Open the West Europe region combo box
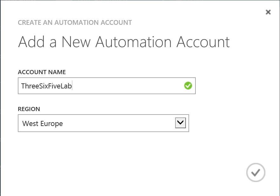 (x=103, y=123)
